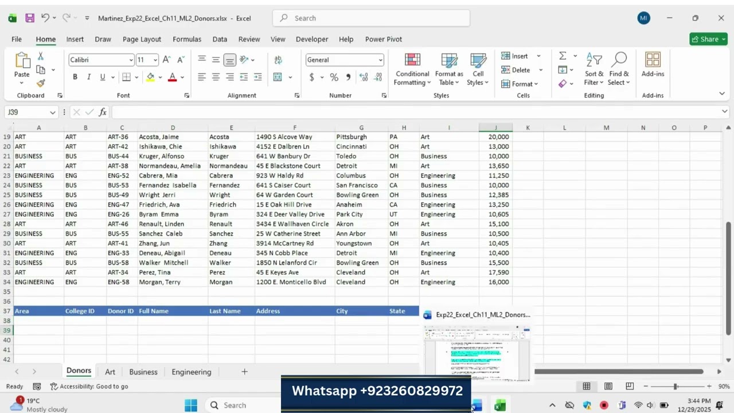
Task: Click Decrease Decimal icon
Action: [x=377, y=77]
